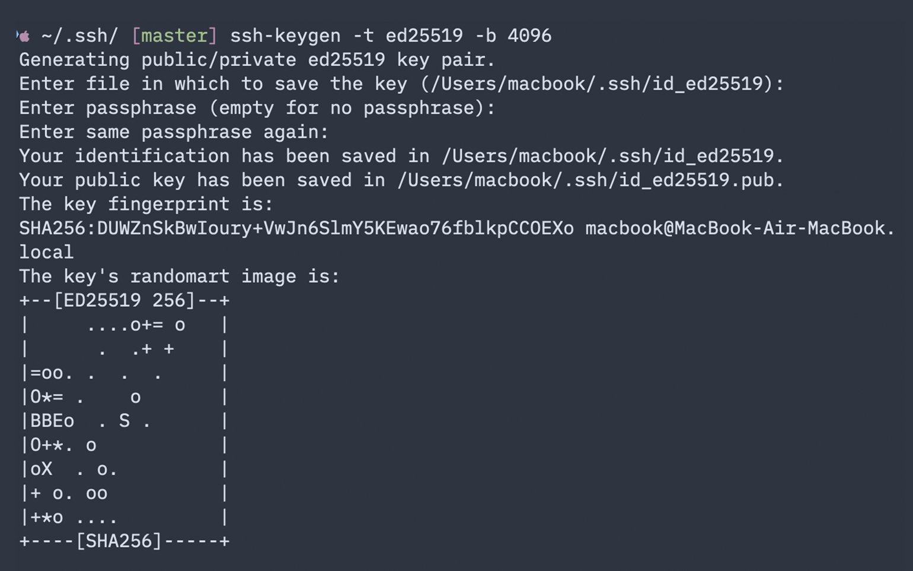The height and width of the screenshot is (571, 913).
Task: Click the 'Generating public/private ed25519 key pair' line
Action: coord(257,60)
